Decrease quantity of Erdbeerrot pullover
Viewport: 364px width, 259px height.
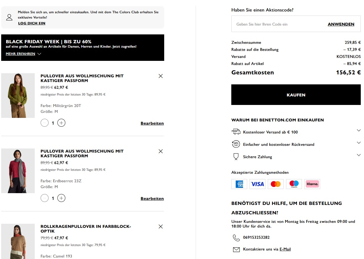(x=44, y=198)
